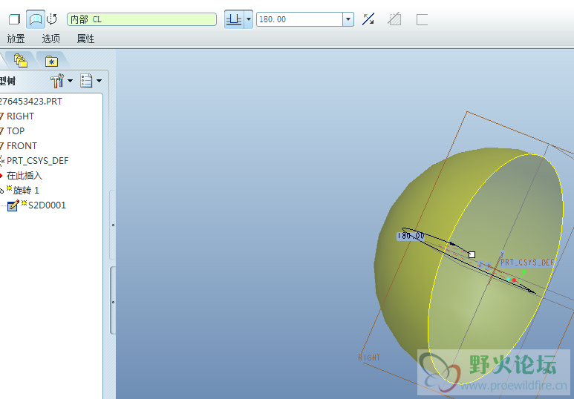Click the axis of revolution icon
Viewport: 574px width, 399px height.
pyautogui.click(x=52, y=19)
